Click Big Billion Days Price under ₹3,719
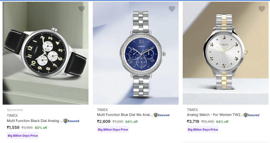The image size is (270, 143). click(x=203, y=130)
